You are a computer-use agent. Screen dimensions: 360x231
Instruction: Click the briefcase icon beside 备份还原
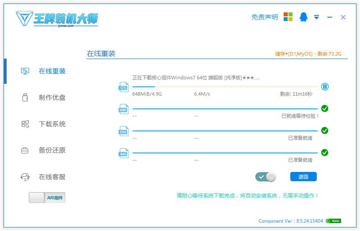coord(25,150)
